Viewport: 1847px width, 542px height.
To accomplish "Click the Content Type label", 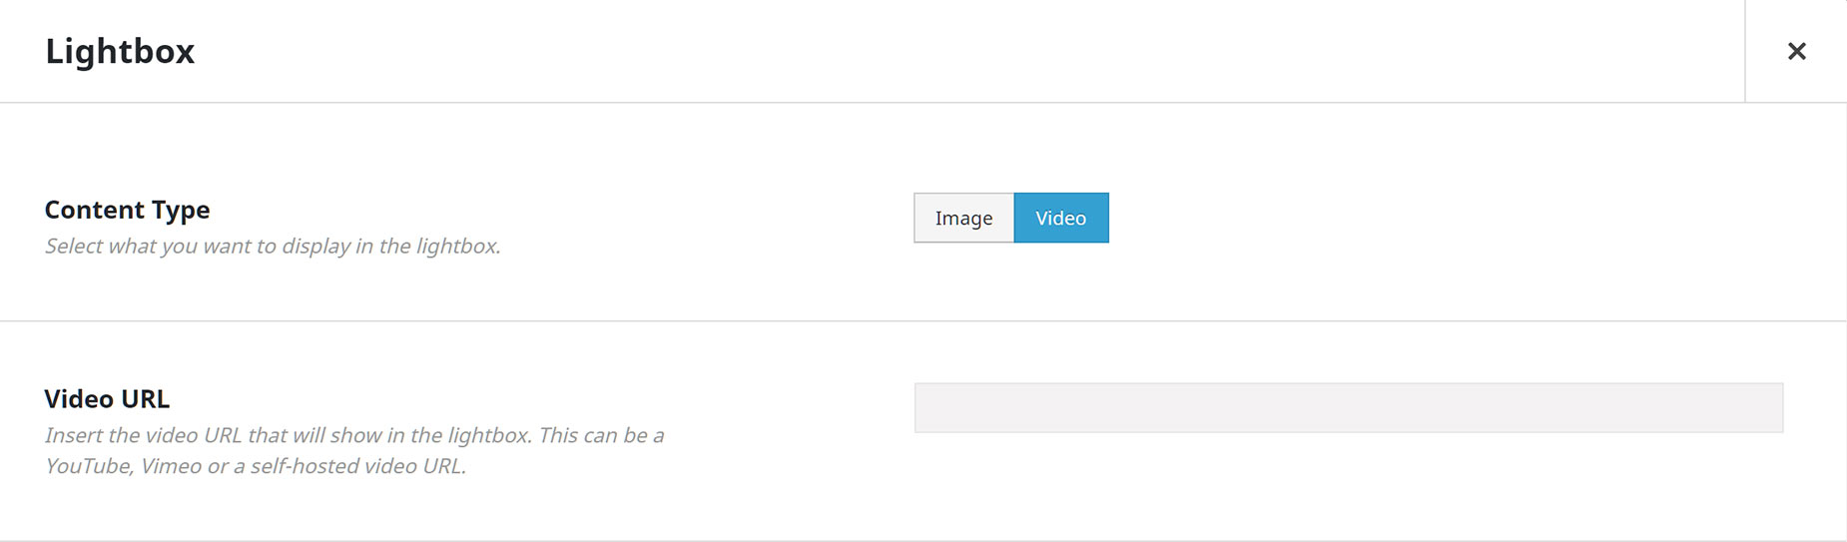I will pos(127,210).
